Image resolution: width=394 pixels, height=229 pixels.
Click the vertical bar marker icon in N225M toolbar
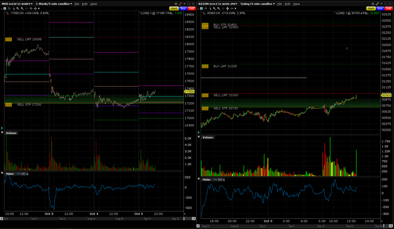tap(227, 8)
